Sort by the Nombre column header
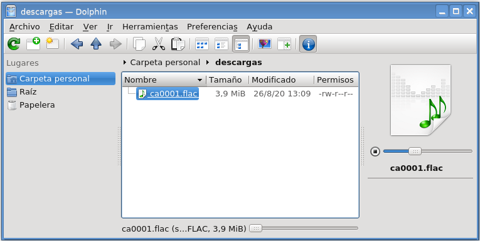The width and height of the screenshot is (480, 241). (164, 80)
